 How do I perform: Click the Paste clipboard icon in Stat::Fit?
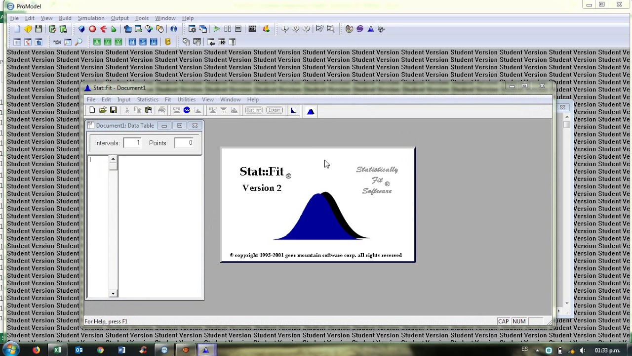[x=148, y=110]
